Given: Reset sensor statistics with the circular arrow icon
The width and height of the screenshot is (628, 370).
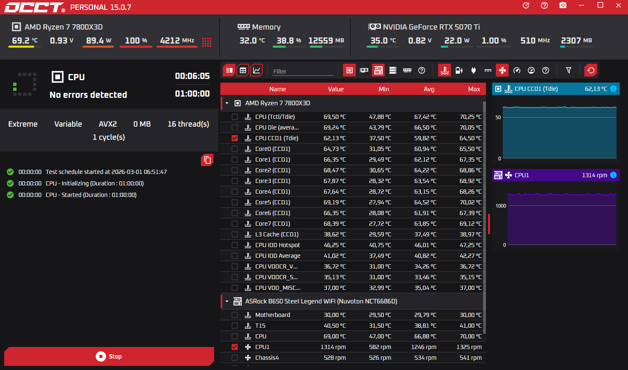Looking at the screenshot, I should (x=591, y=70).
